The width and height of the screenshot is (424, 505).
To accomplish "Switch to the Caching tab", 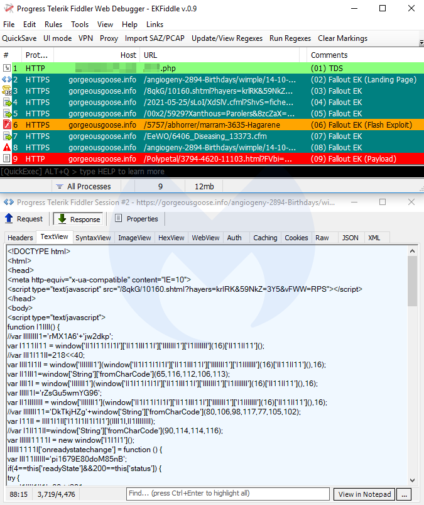I will point(265,238).
